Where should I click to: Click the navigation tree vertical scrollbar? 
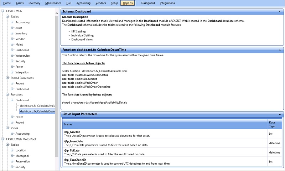pyautogui.click(x=57, y=85)
